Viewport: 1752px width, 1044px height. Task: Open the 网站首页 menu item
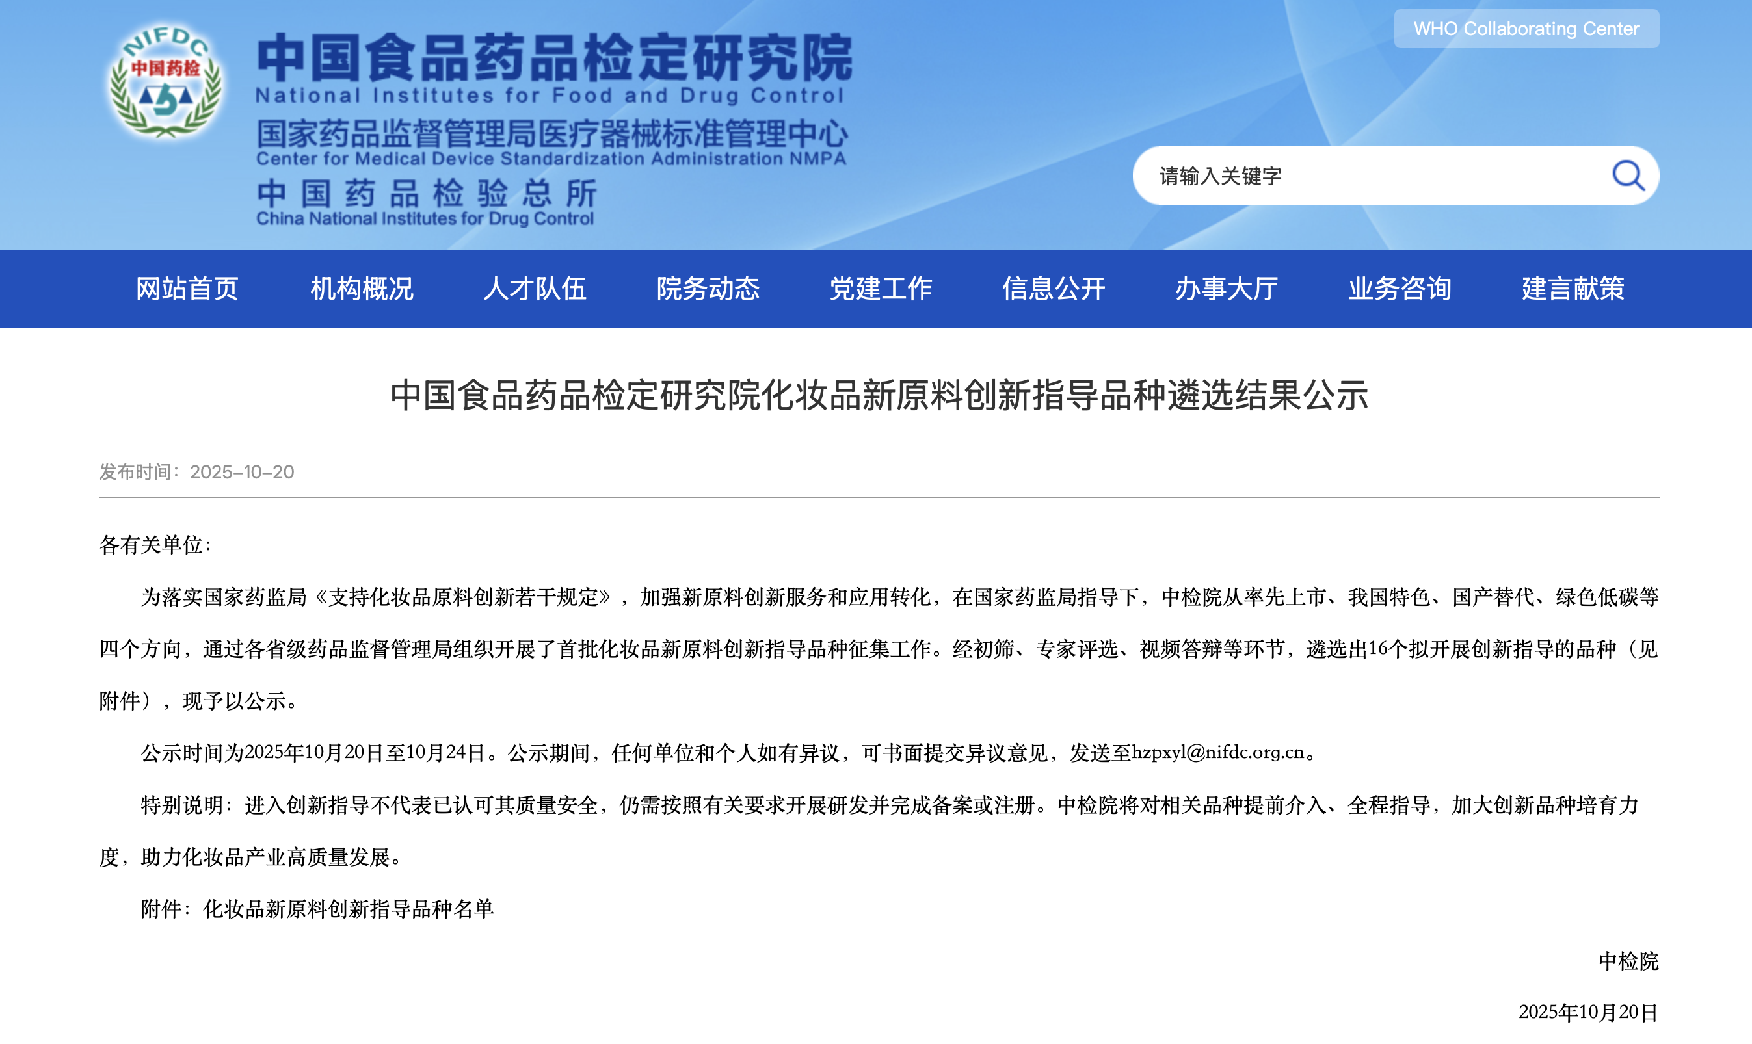pos(187,289)
